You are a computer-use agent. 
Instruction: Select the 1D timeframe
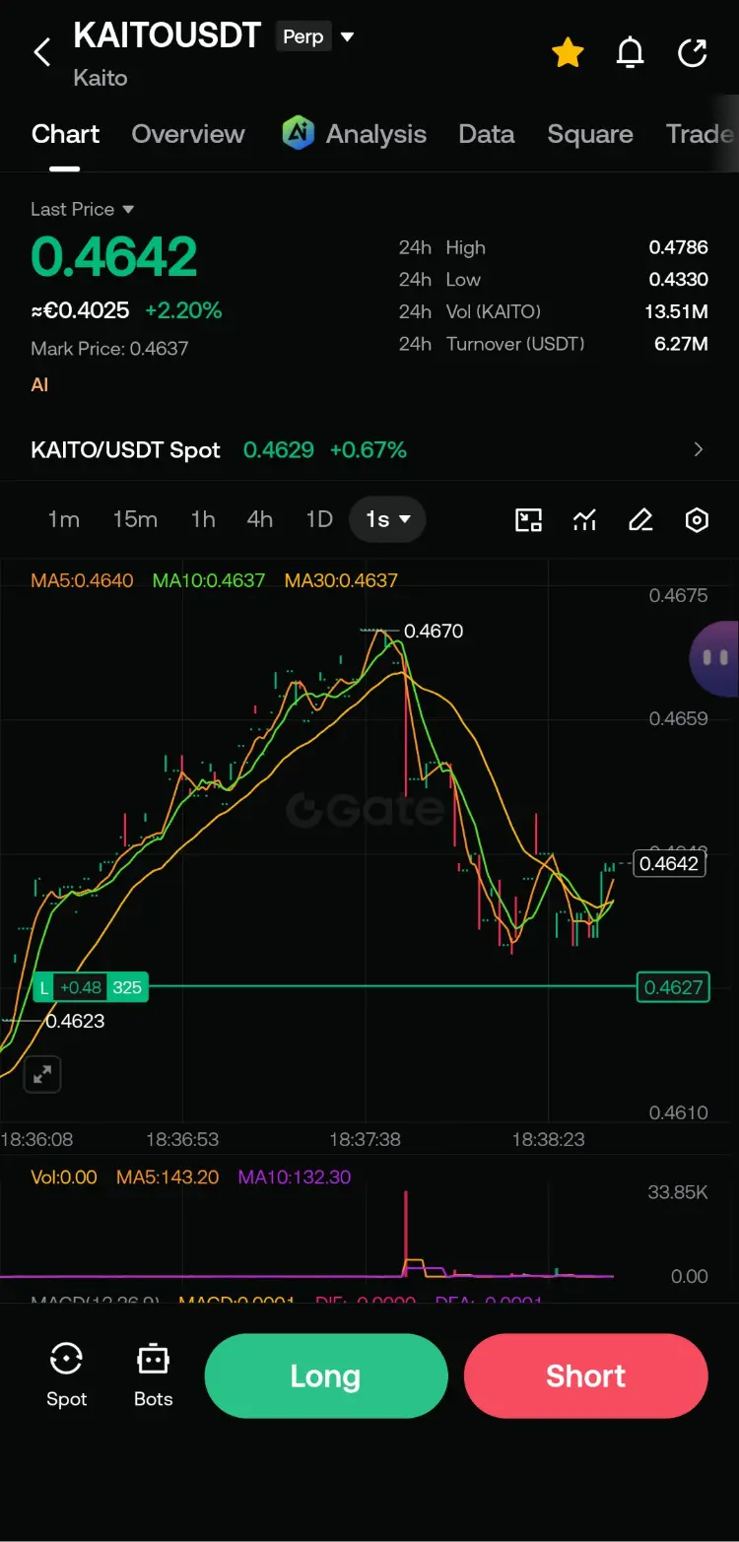pos(319,519)
